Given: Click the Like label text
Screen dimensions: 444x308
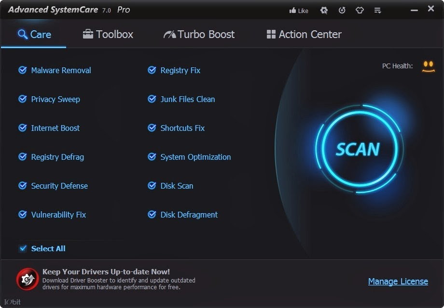Looking at the screenshot, I should point(303,11).
